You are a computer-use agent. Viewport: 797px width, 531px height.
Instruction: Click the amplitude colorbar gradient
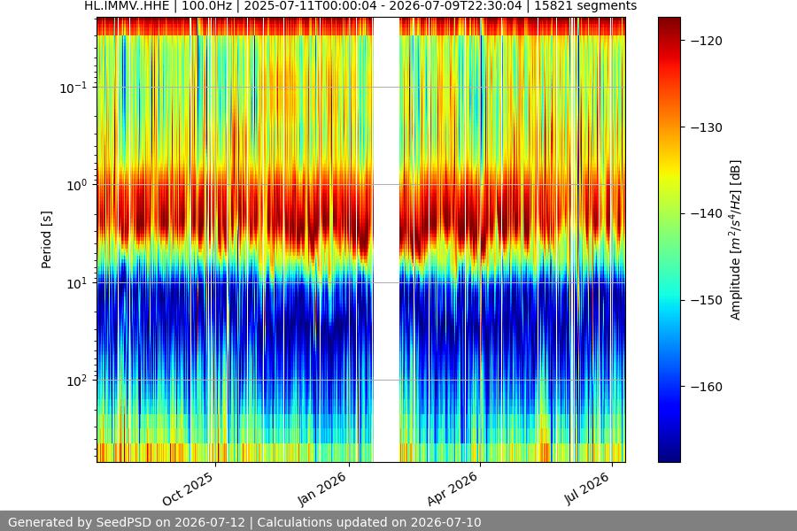(x=669, y=240)
